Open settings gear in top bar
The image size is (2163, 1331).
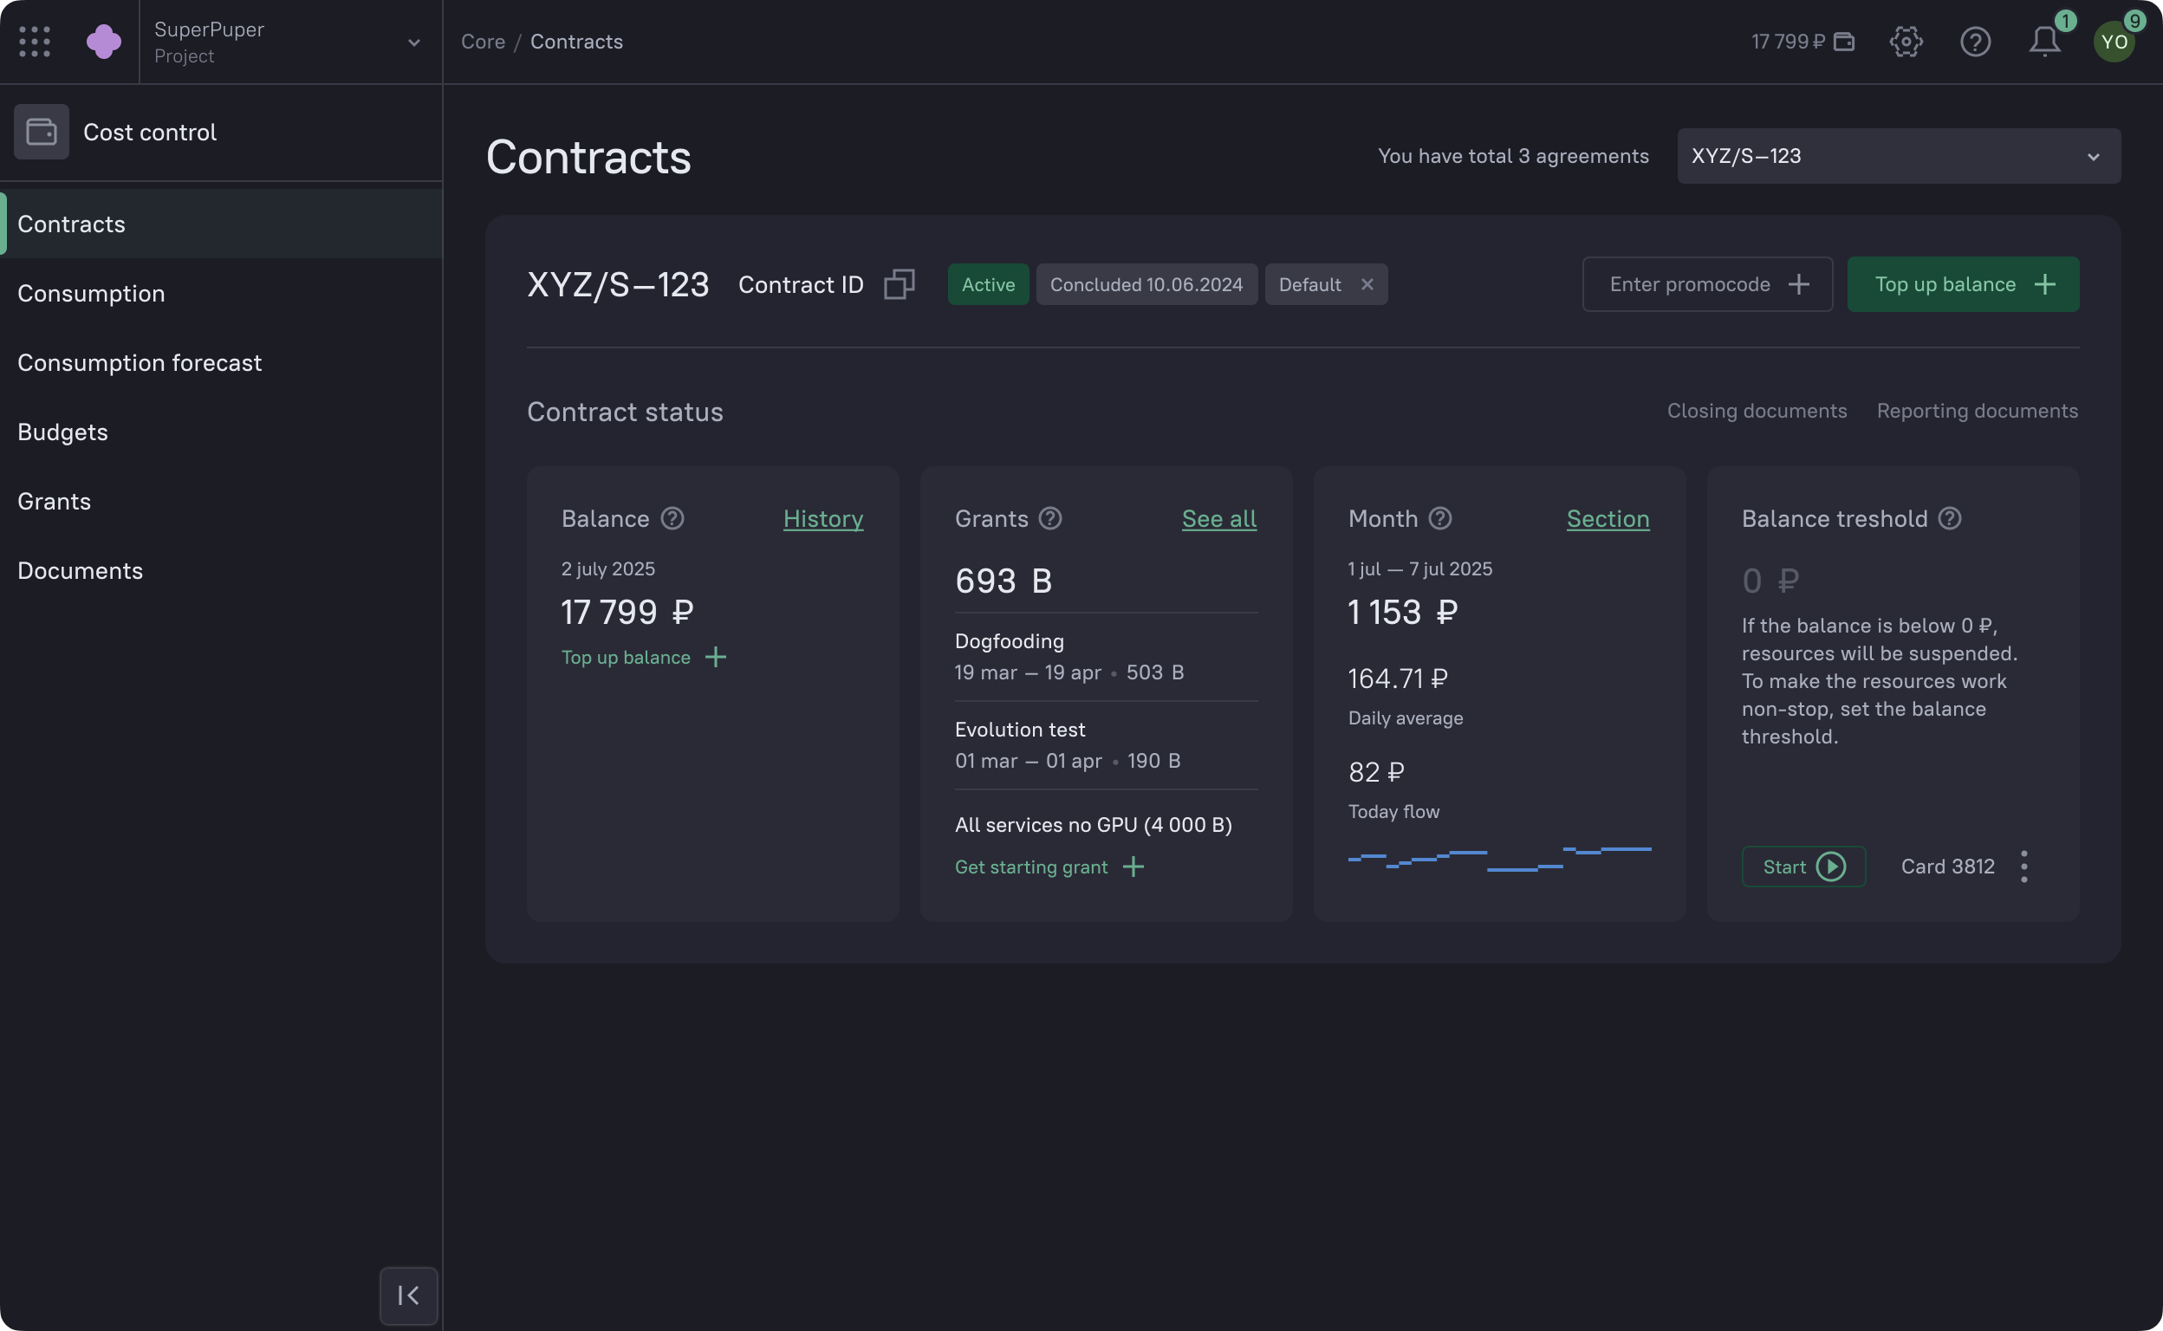point(1905,42)
